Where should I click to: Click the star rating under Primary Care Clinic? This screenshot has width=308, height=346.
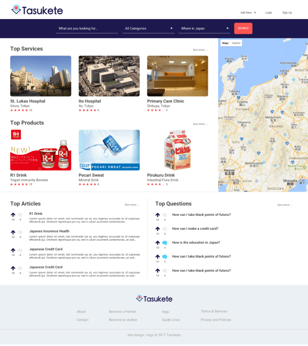click(156, 111)
